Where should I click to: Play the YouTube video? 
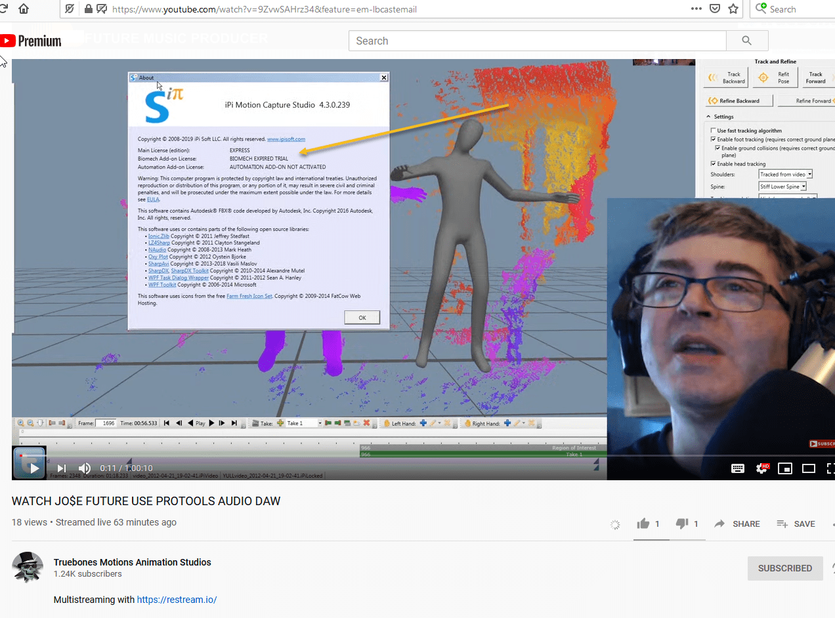coord(35,468)
